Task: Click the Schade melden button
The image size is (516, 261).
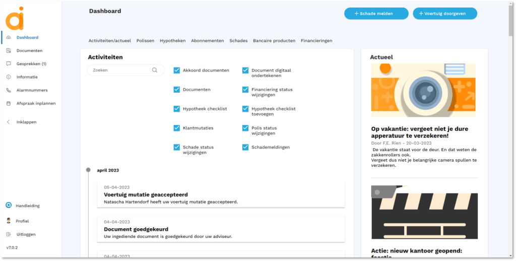Action: 376,14
